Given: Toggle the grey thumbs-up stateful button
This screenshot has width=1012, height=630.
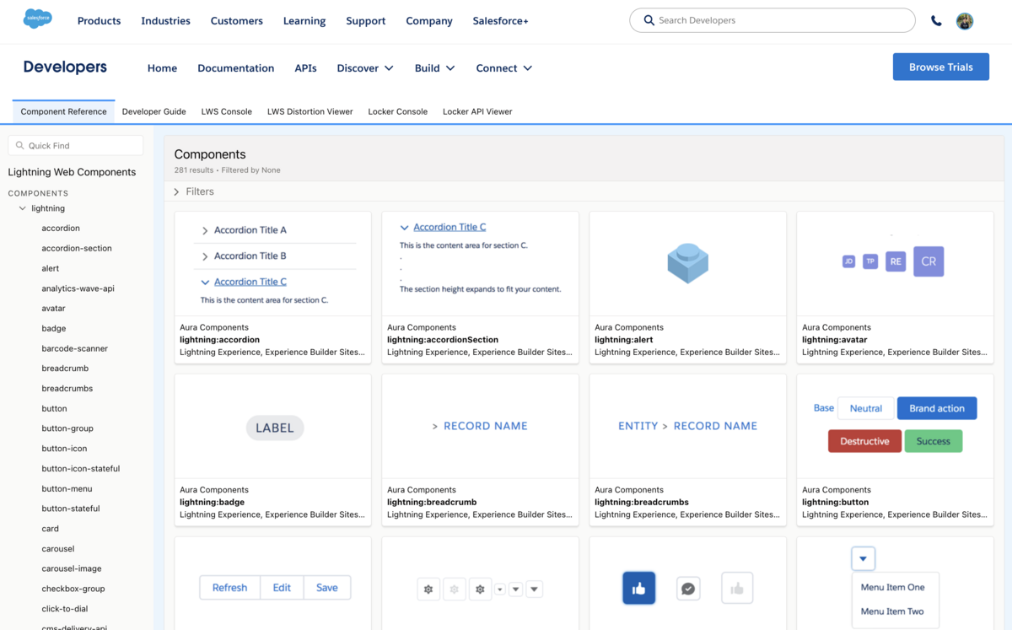Looking at the screenshot, I should 737,588.
